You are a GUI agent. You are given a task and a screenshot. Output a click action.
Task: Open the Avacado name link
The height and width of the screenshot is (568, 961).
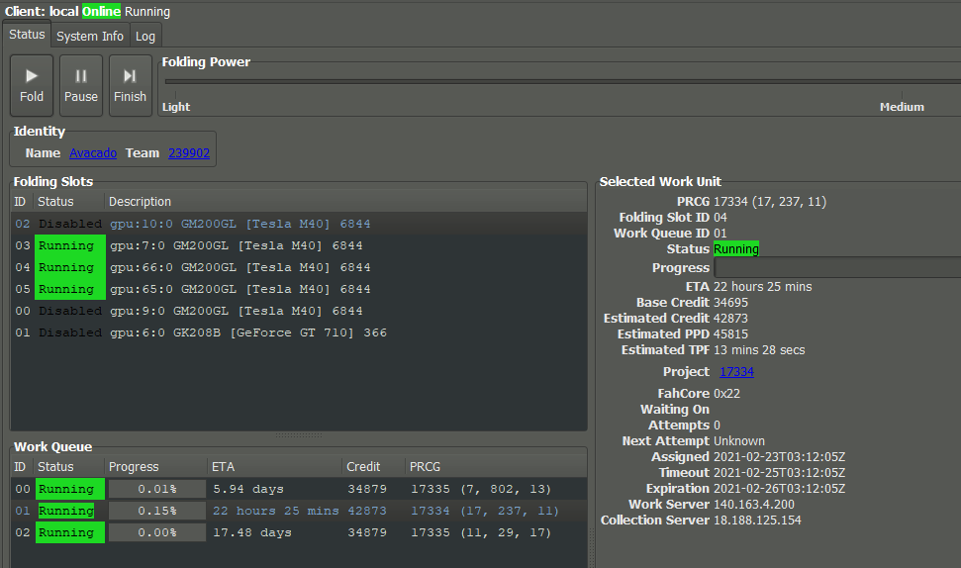(93, 153)
